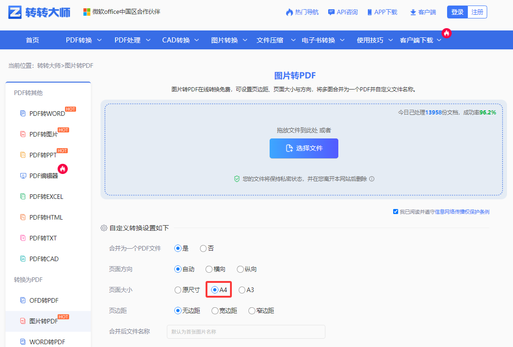513x347 pixels.
Task: Set page orientation to 纵向
Action: tap(240, 269)
